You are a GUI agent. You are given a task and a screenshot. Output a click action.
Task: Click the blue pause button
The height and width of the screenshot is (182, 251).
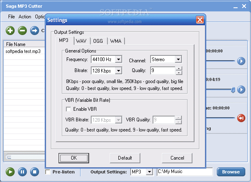(x=22, y=172)
